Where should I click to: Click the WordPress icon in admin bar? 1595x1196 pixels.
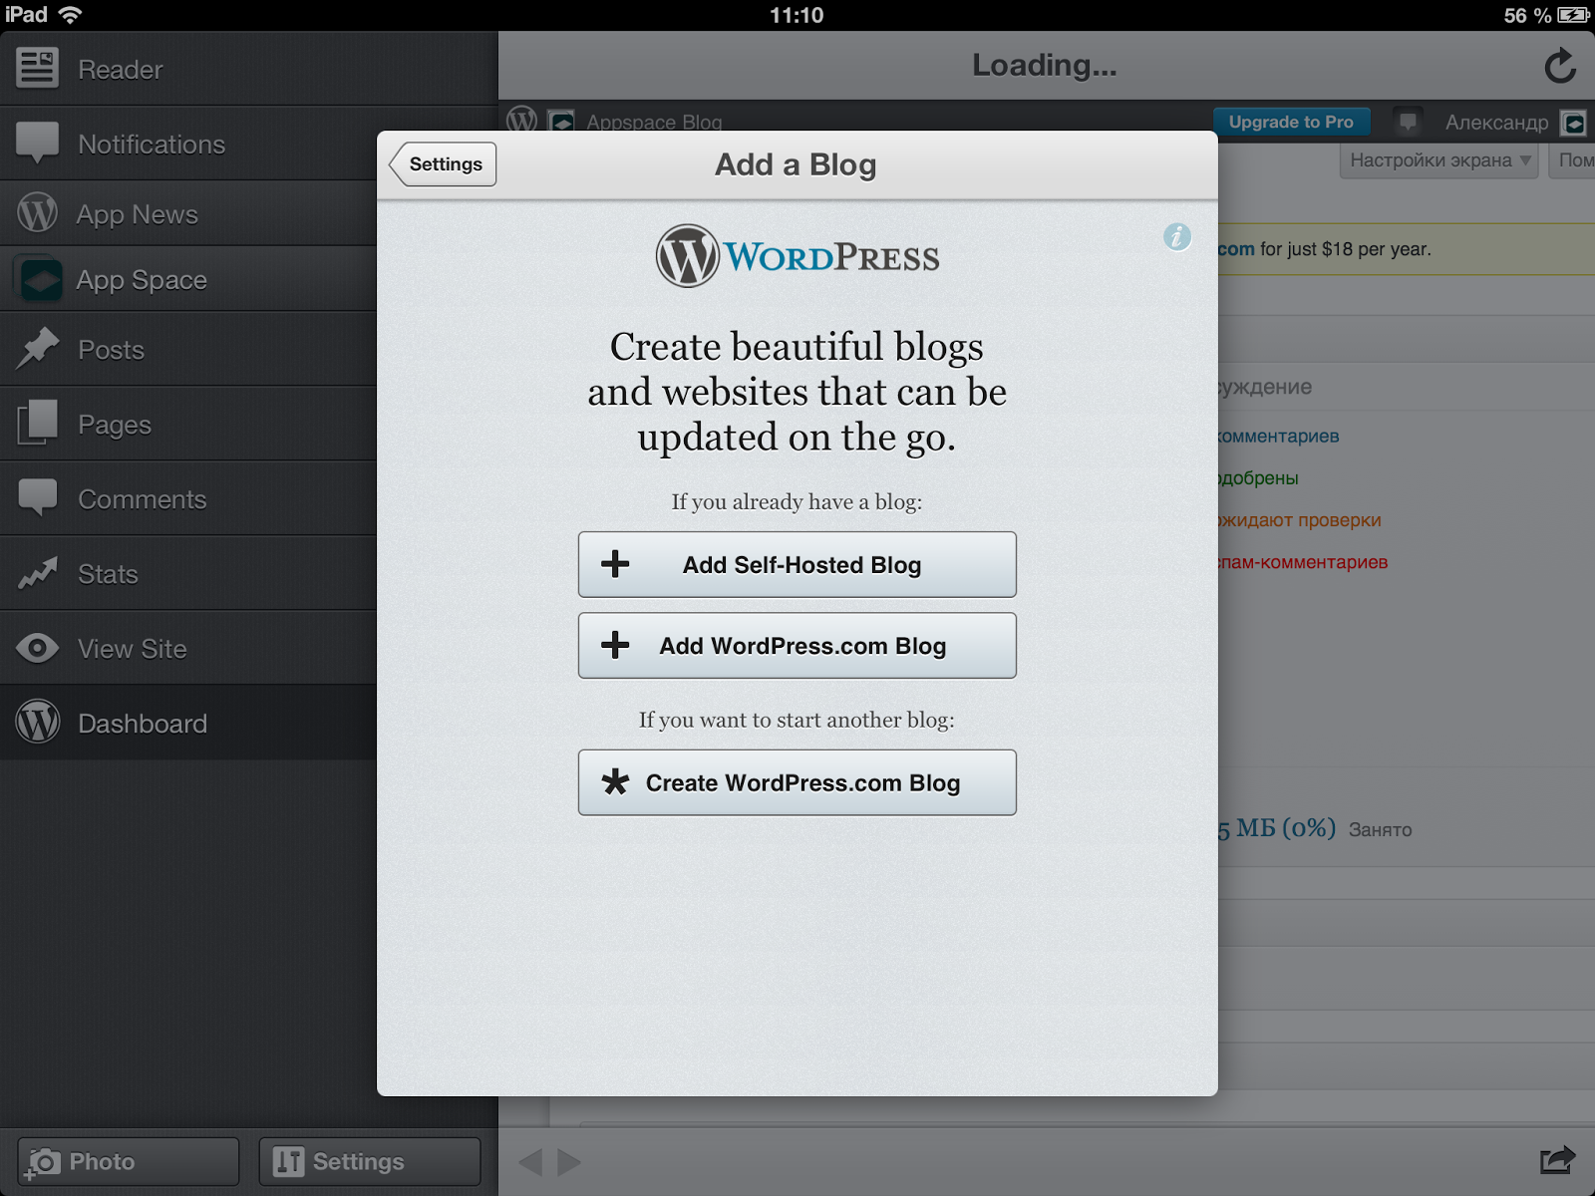522,120
